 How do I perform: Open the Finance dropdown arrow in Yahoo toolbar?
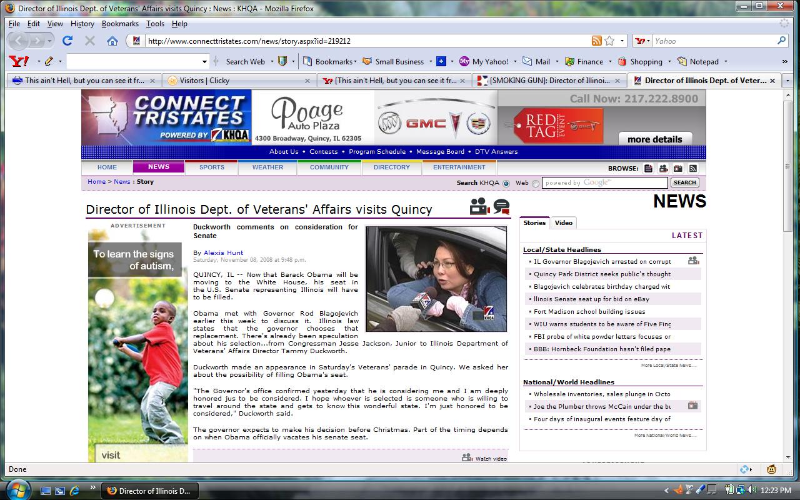tap(609, 62)
